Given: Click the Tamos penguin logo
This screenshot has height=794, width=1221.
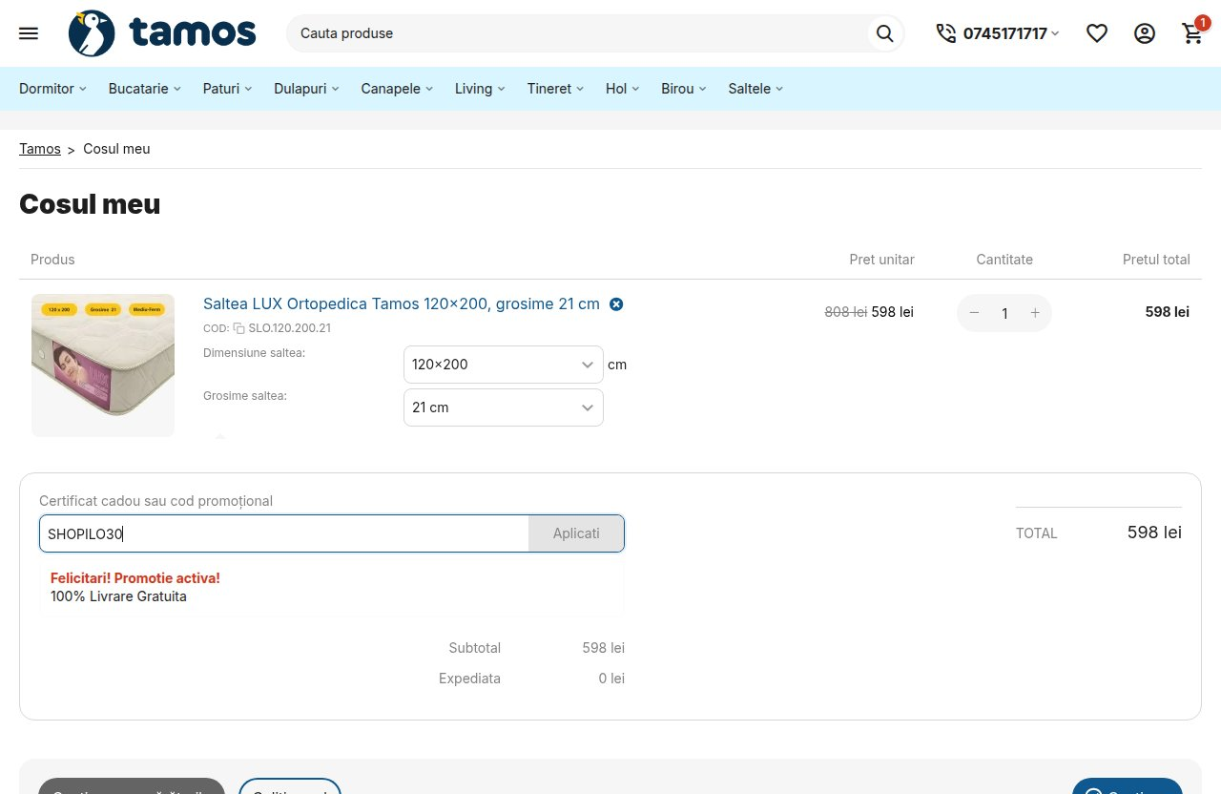Looking at the screenshot, I should [162, 33].
